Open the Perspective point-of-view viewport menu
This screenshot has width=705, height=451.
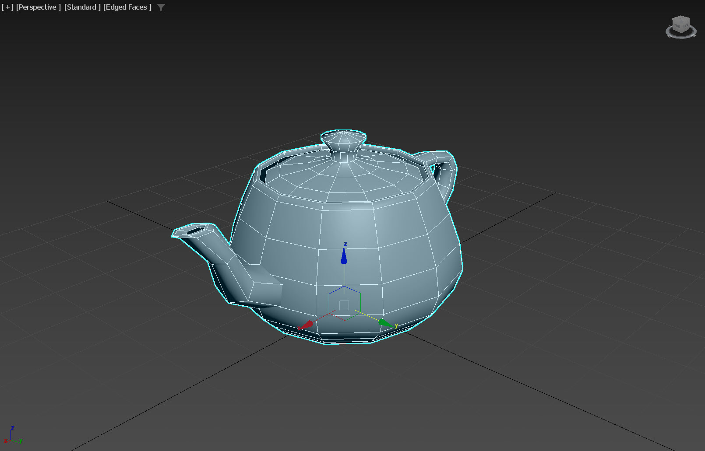(x=39, y=7)
